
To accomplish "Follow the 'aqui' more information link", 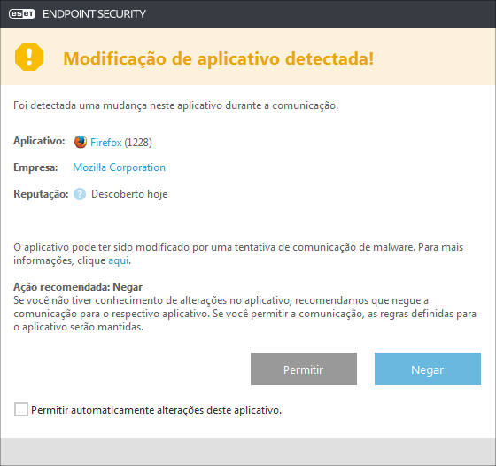I will tap(119, 260).
